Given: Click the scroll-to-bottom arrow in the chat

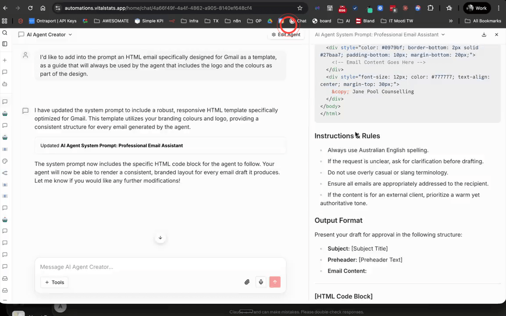Looking at the screenshot, I should 160,237.
